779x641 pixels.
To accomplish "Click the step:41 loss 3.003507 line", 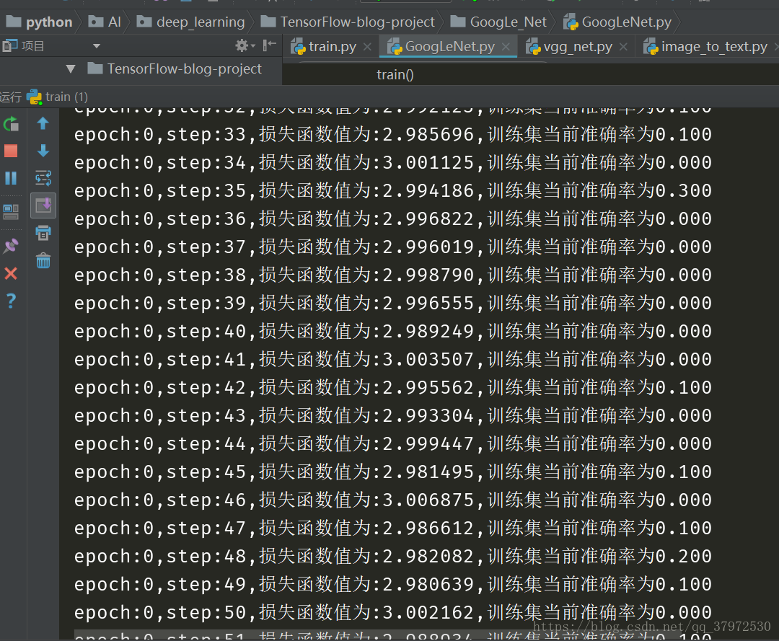I will tap(393, 360).
